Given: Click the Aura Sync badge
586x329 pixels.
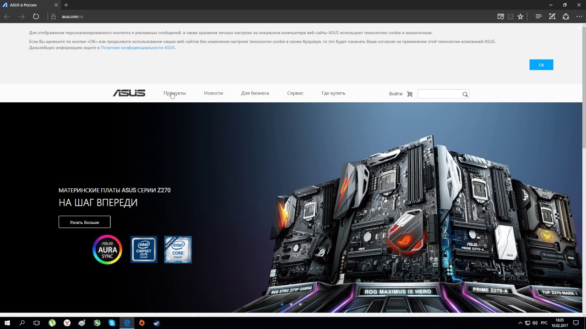Looking at the screenshot, I should point(108,249).
